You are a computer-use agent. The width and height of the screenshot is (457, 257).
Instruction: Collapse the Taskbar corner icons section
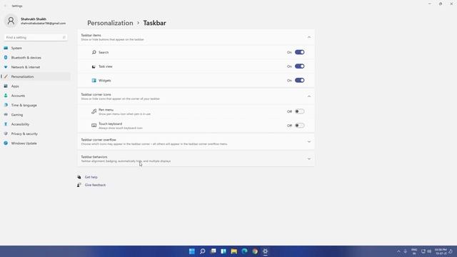point(309,96)
